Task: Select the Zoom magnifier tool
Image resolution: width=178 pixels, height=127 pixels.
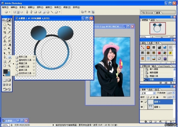Action: 9,66
